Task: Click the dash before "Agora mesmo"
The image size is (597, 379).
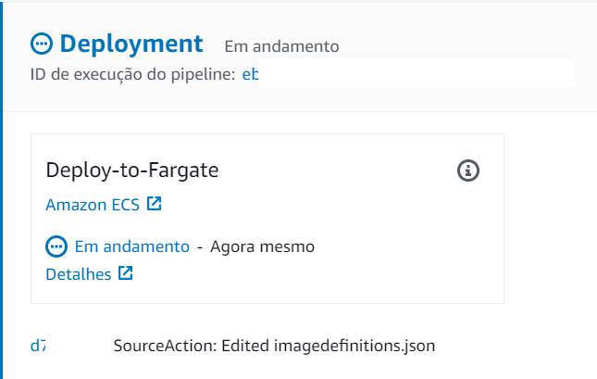Action: pyautogui.click(x=200, y=247)
